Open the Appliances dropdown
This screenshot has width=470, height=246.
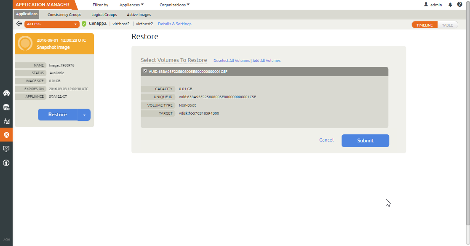click(132, 5)
